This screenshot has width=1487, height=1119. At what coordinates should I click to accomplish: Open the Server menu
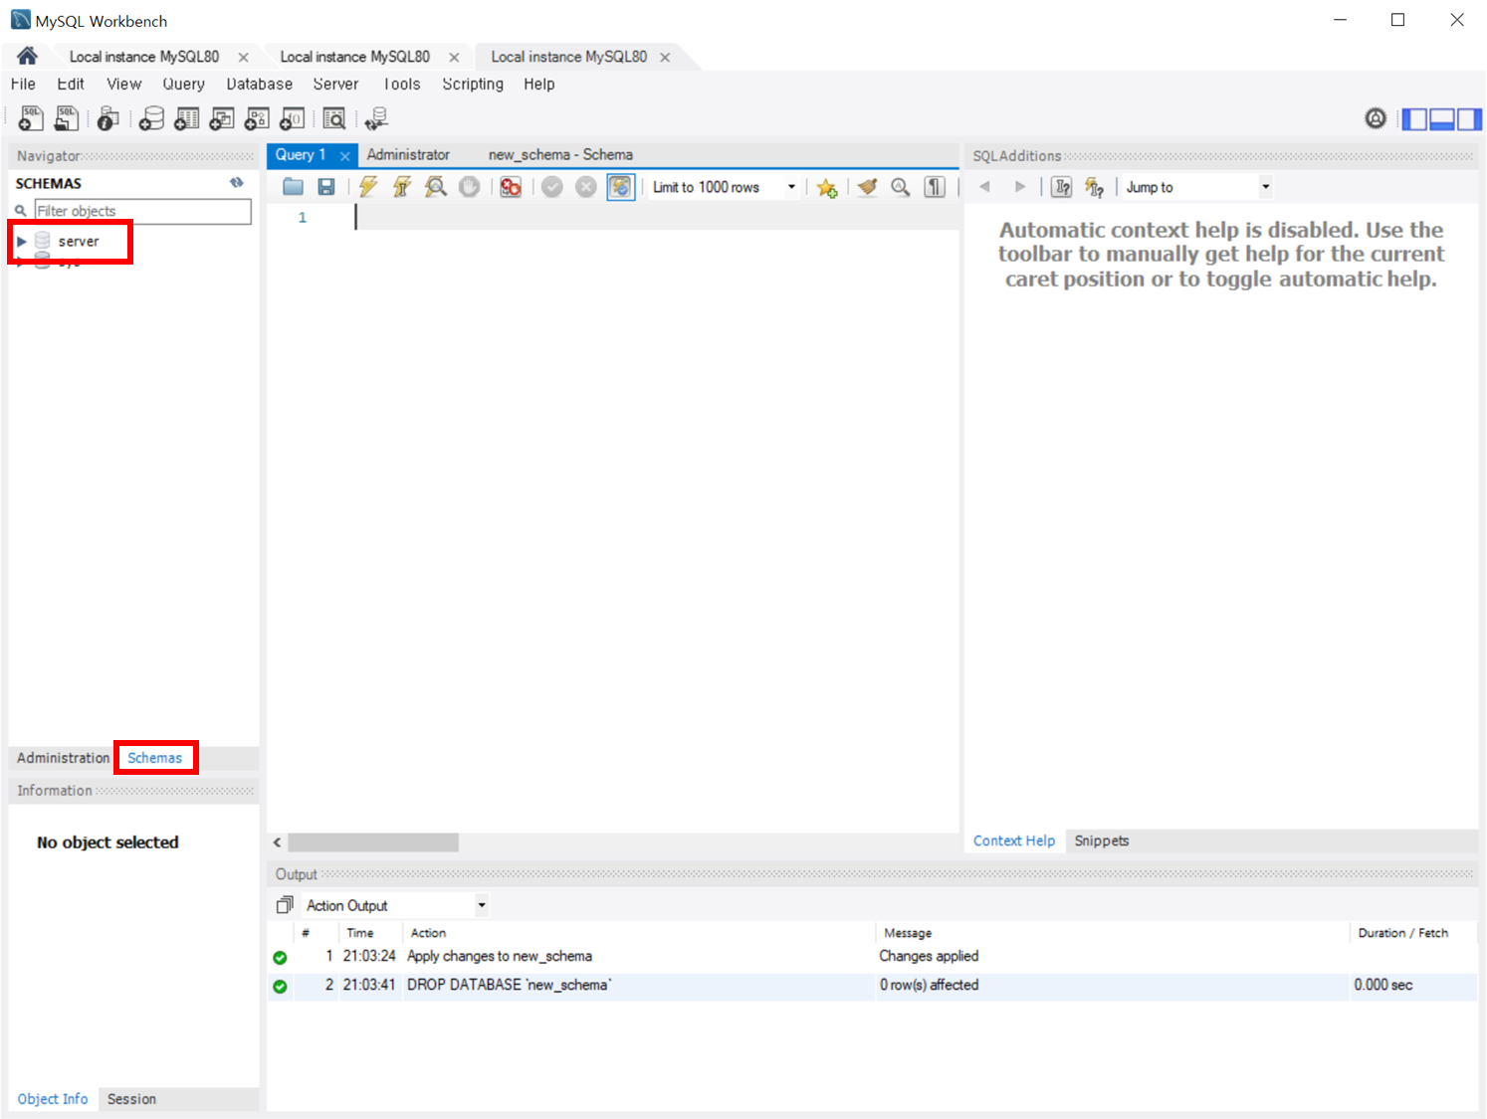tap(335, 85)
